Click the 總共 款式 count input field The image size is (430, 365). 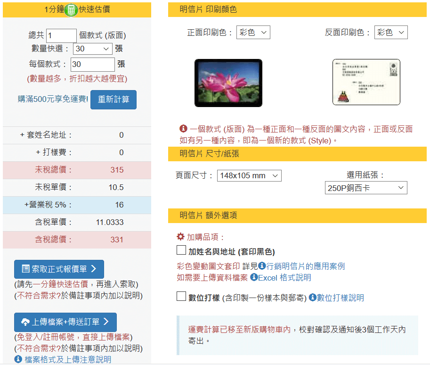[61, 35]
